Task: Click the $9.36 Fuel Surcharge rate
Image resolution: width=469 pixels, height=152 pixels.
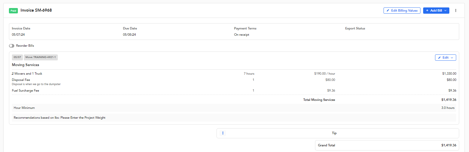Action: click(331, 90)
